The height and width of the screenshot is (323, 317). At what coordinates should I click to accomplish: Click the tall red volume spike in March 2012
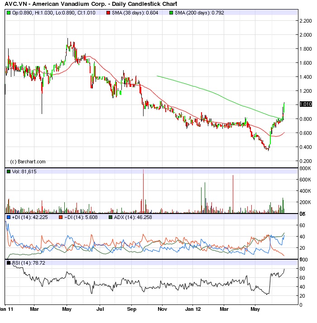point(233,194)
